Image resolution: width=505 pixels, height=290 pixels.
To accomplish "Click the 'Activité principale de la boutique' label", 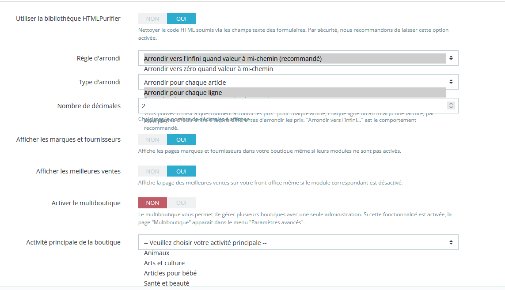I will tap(73, 242).
